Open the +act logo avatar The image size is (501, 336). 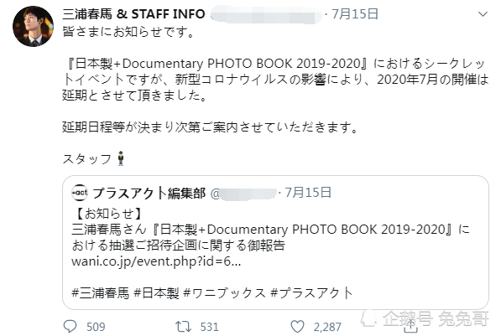(80, 193)
